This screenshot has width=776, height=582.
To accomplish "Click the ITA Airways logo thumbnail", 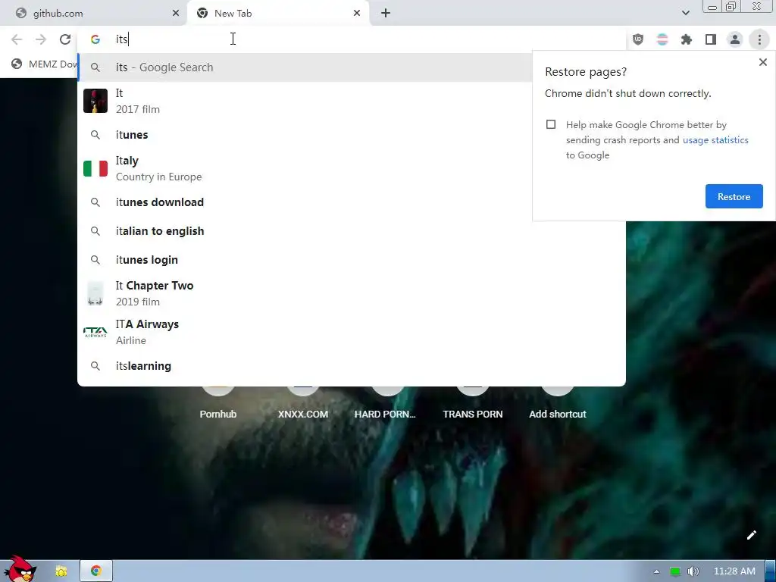I will click(95, 332).
